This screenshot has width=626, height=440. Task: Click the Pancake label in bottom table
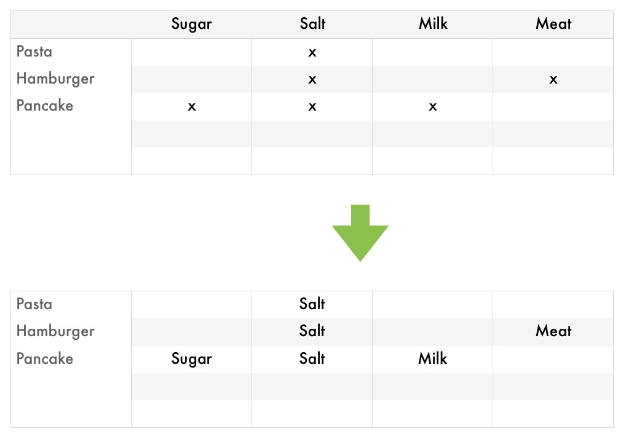(45, 358)
